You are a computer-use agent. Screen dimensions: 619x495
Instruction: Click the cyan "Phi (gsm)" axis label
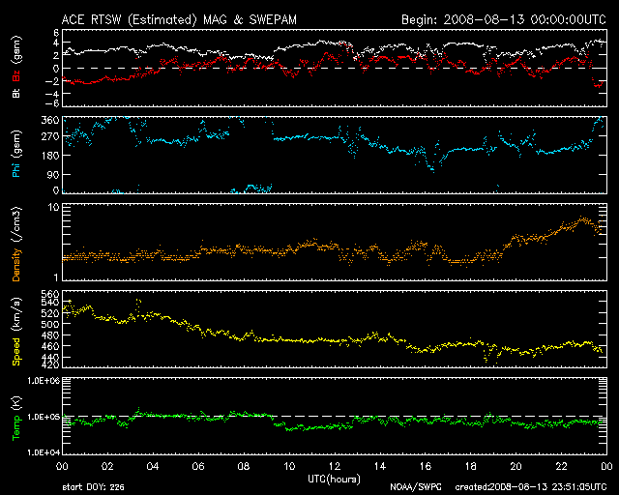(16, 155)
